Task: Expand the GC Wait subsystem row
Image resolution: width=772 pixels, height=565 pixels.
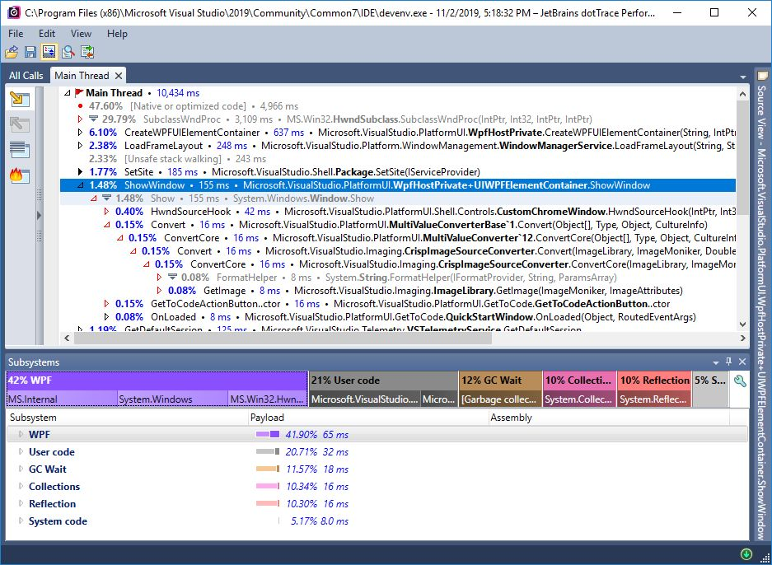Action: point(21,469)
